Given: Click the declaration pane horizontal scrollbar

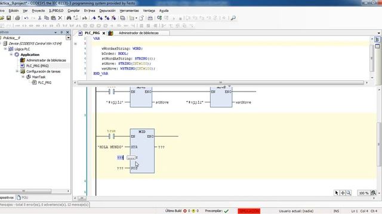Looking at the screenshot, I should (x=221, y=83).
